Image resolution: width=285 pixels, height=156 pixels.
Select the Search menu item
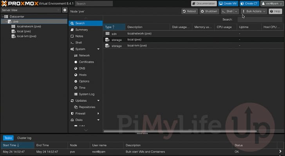[x=86, y=23]
